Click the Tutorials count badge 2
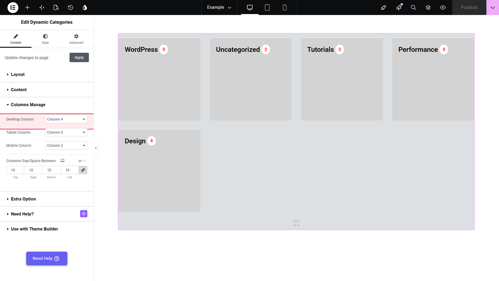 coord(340,50)
